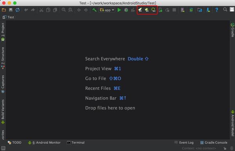Click the Redo arrow icon
Screen dimensions: 235x151
coord(33,10)
